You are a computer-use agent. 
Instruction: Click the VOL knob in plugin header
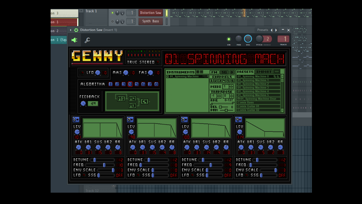point(248,39)
